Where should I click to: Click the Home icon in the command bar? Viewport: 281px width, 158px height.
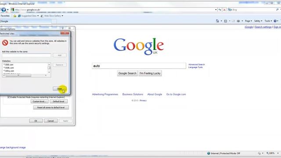(x=217, y=21)
